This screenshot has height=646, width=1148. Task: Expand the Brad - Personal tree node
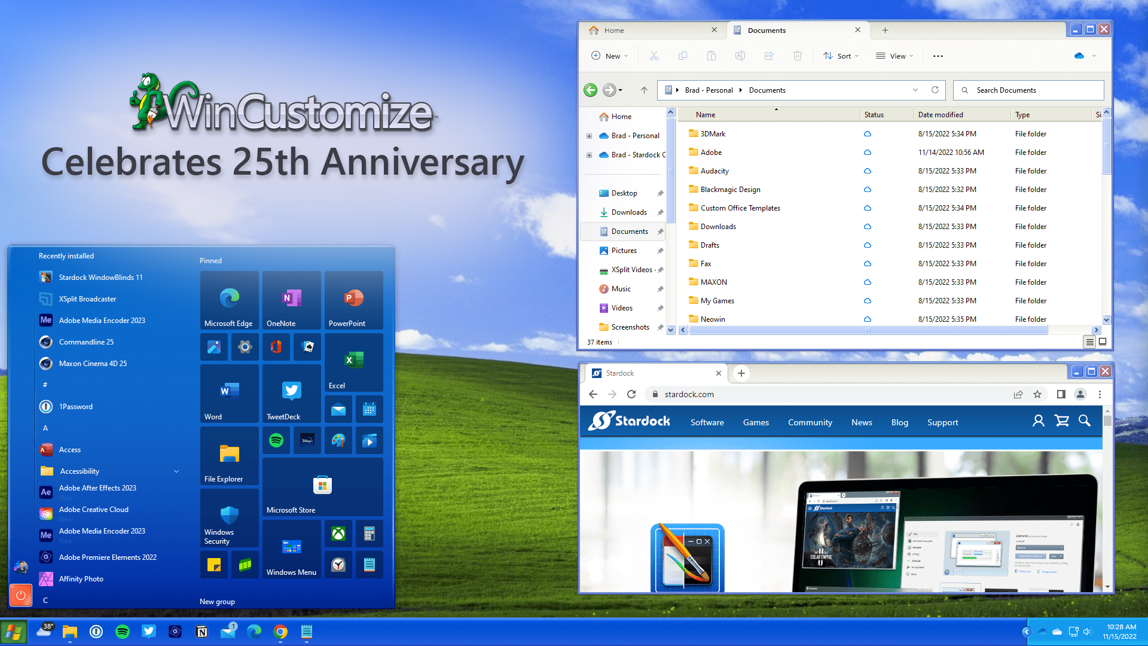pos(590,136)
